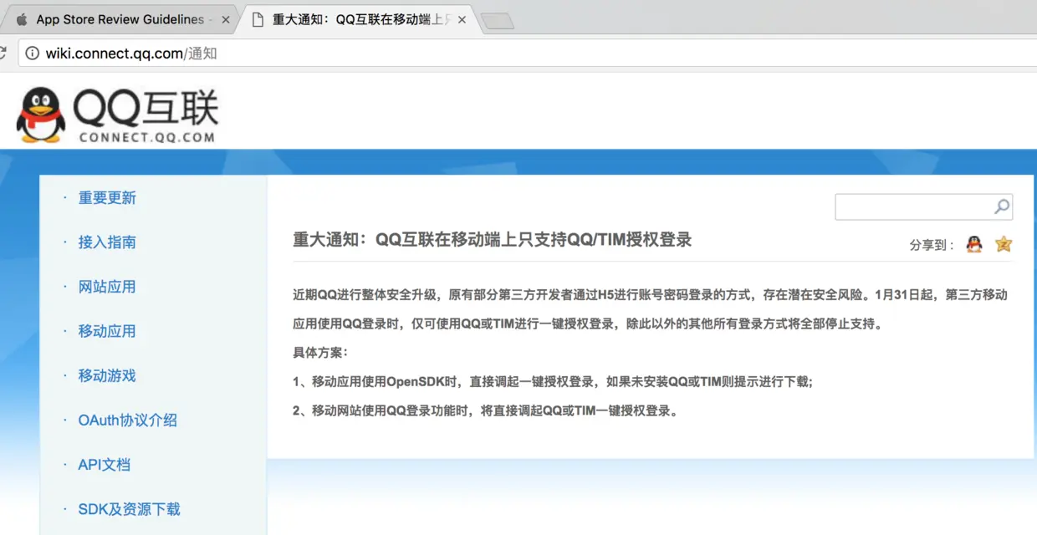Open the 接入指南 sidebar link
The height and width of the screenshot is (535, 1037).
[106, 242]
